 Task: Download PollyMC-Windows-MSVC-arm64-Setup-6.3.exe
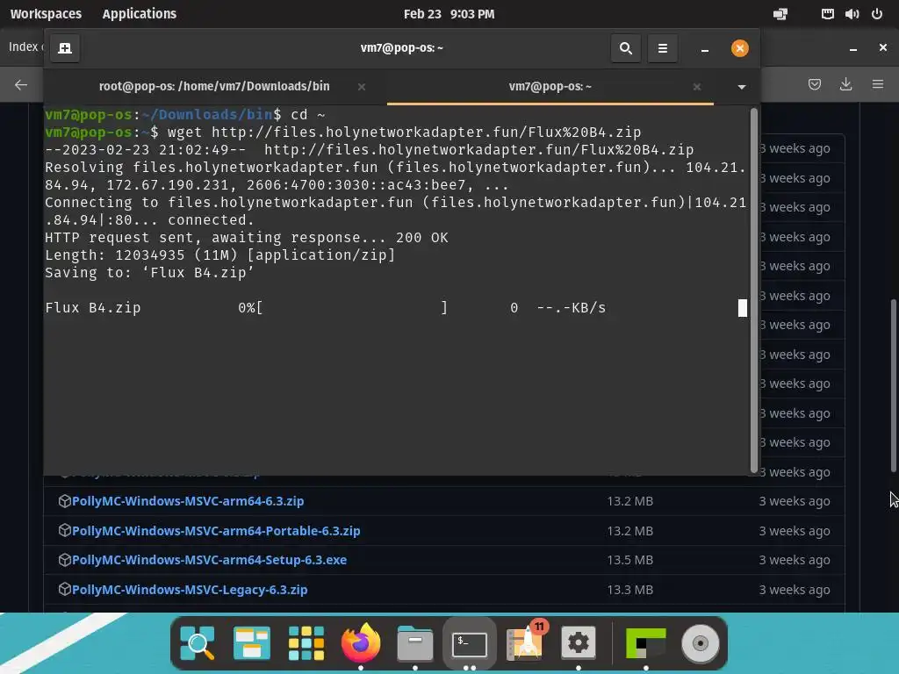(x=209, y=560)
